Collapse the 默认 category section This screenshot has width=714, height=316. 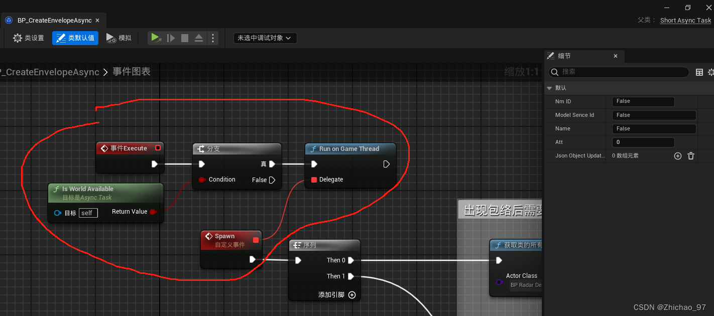pos(549,88)
